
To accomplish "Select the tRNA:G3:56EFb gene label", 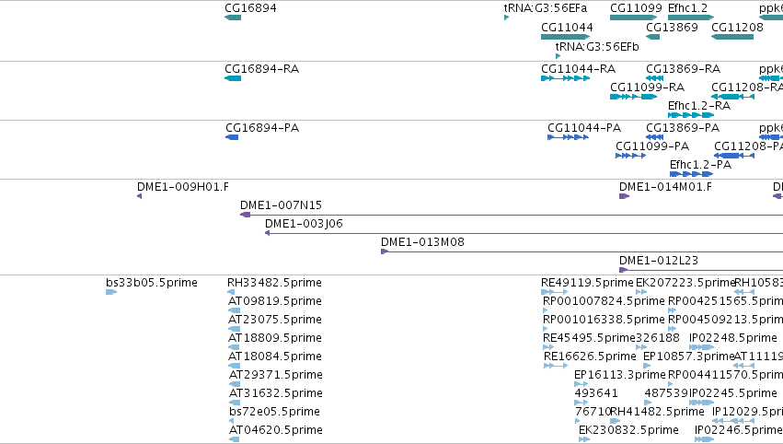I will 597,47.
